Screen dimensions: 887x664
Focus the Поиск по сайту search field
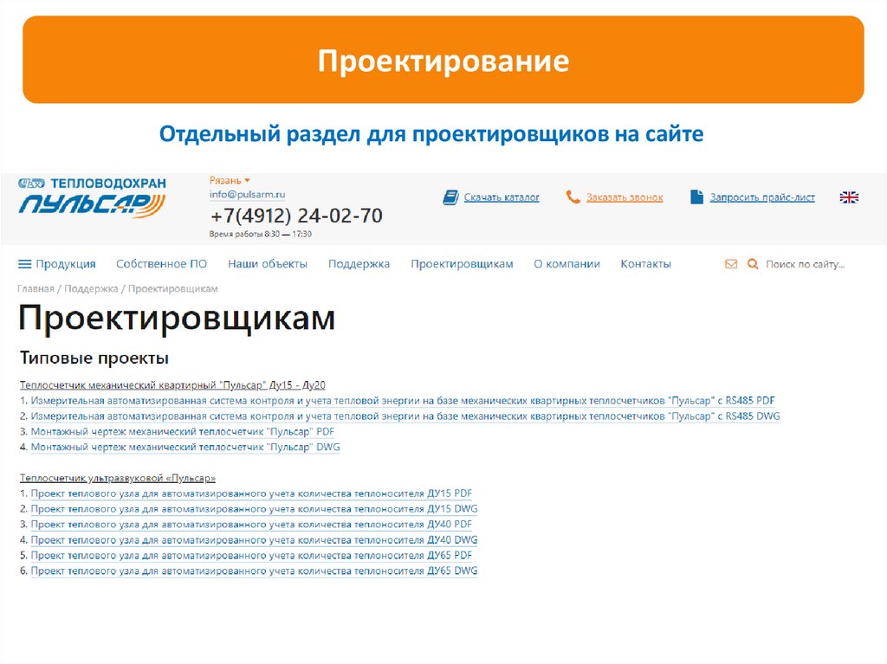pos(805,264)
